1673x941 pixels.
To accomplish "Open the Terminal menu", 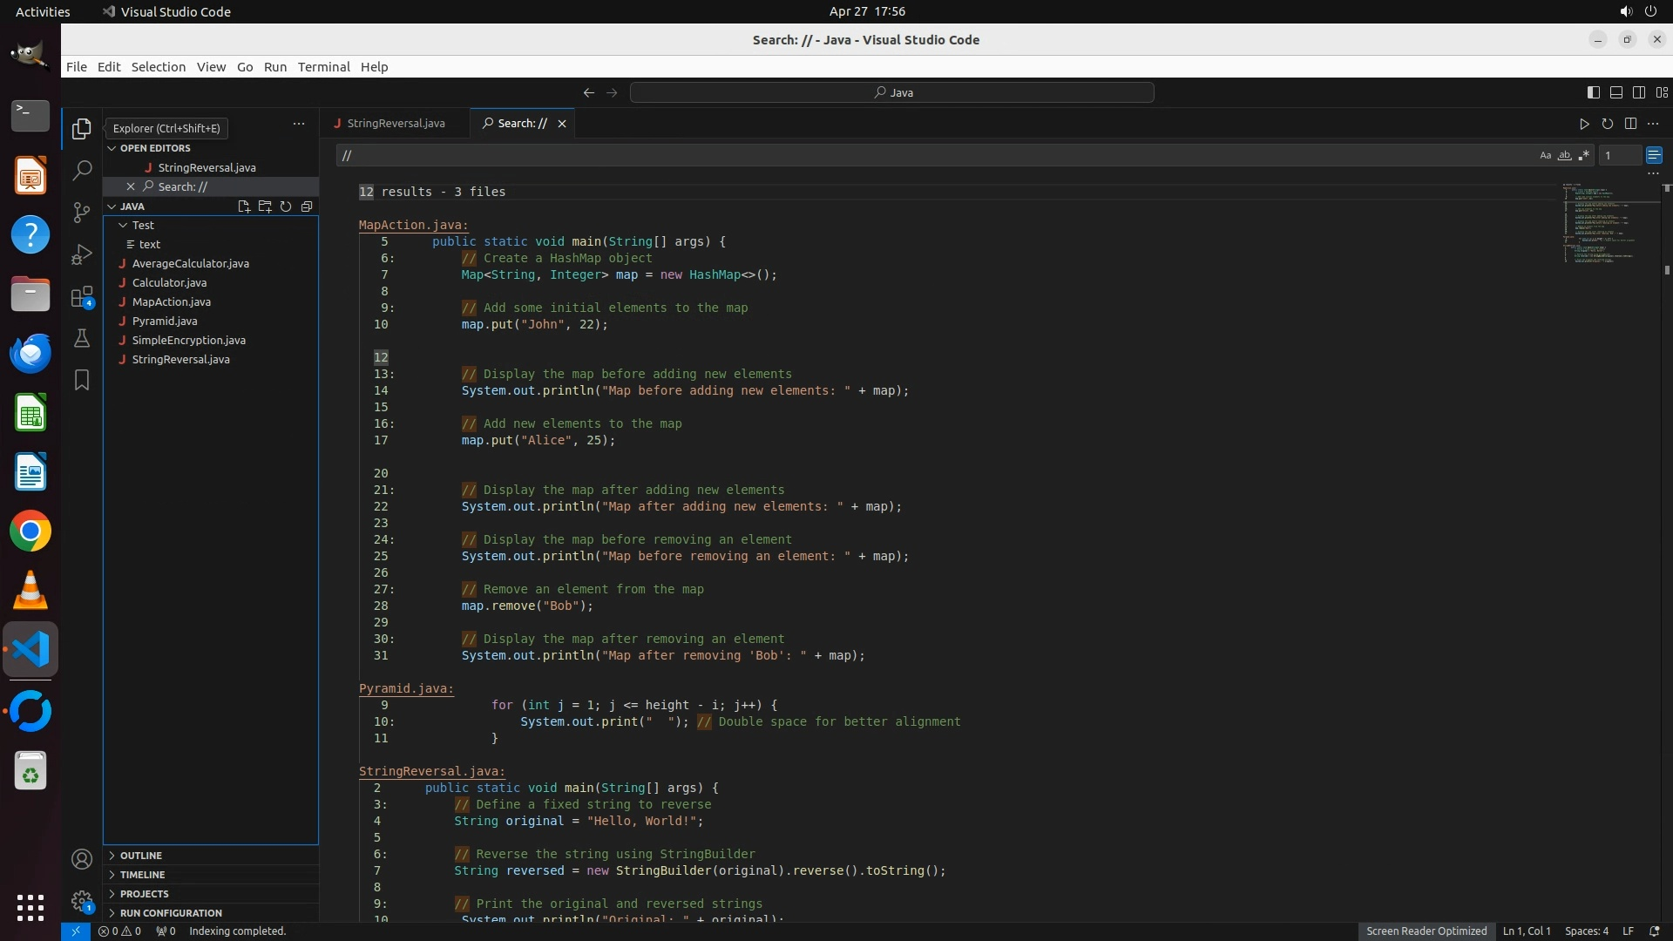I will point(323,67).
